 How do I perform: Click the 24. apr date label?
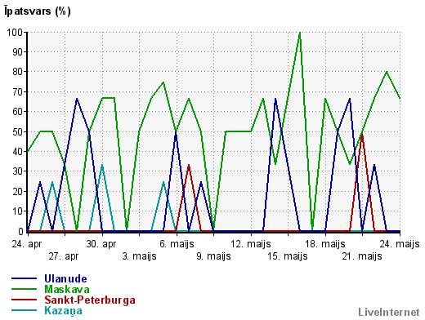[x=27, y=244]
